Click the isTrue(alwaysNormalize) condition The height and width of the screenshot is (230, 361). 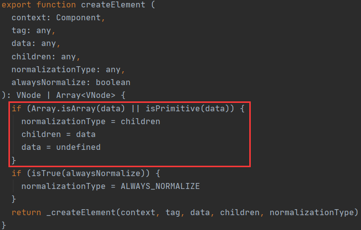pyautogui.click(x=88, y=173)
